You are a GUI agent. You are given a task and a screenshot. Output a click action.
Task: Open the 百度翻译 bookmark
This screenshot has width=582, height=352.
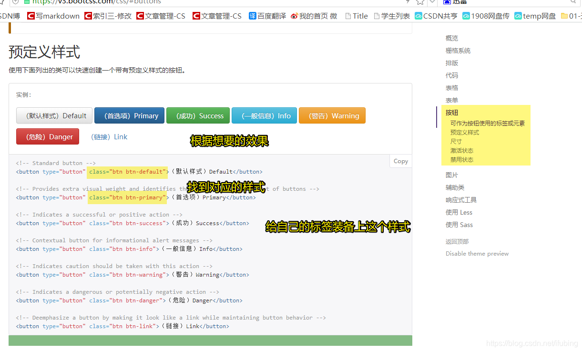pos(267,16)
